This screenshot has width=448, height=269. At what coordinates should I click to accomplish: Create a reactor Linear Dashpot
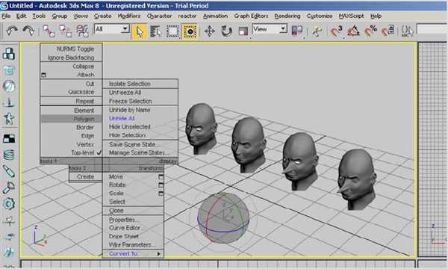(9, 171)
